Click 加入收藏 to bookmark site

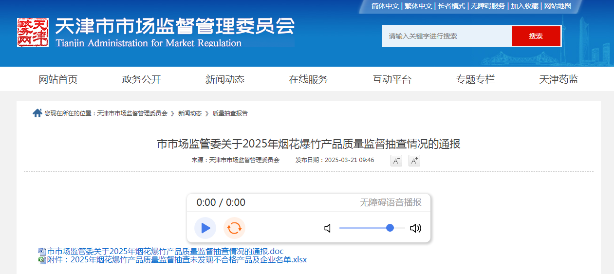click(x=524, y=6)
